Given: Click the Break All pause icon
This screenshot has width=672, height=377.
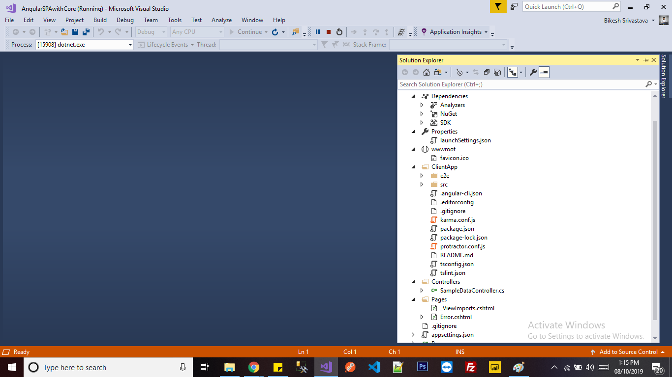Looking at the screenshot, I should pos(318,32).
